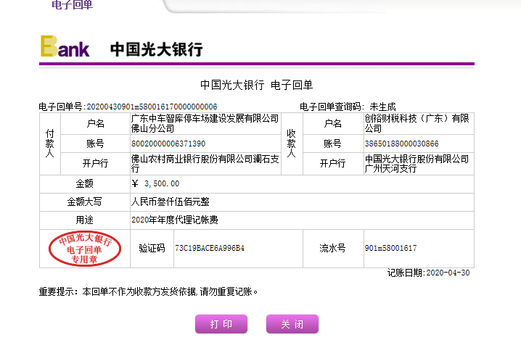Click the 重要提示 notice line

click(148, 292)
